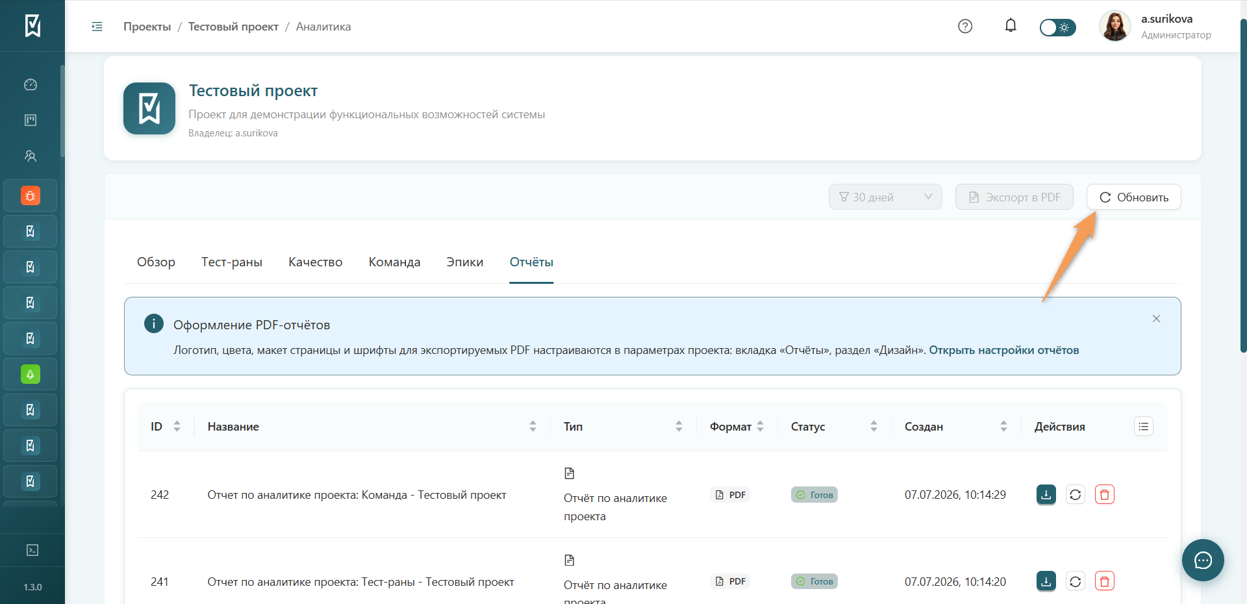Switch to the Качество tab
The height and width of the screenshot is (604, 1247).
pyautogui.click(x=316, y=262)
